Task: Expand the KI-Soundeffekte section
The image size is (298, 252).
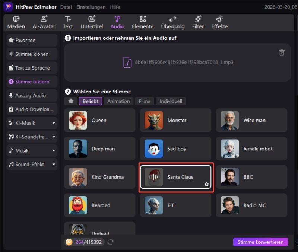Action: click(54, 137)
